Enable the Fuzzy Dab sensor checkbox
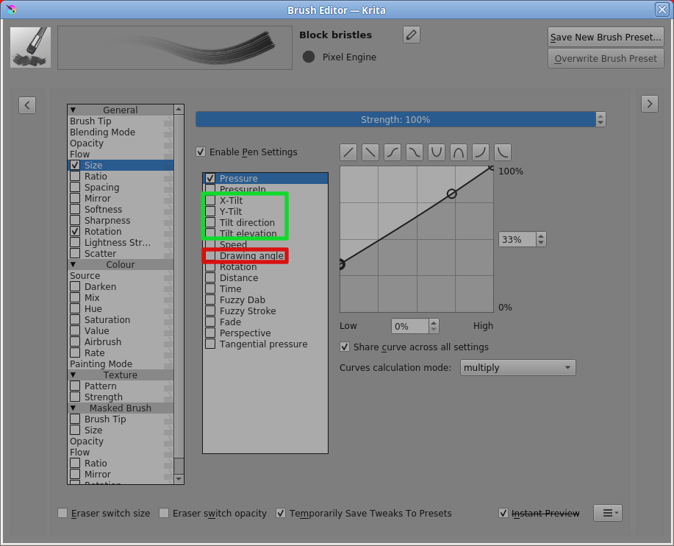674x546 pixels. tap(210, 300)
